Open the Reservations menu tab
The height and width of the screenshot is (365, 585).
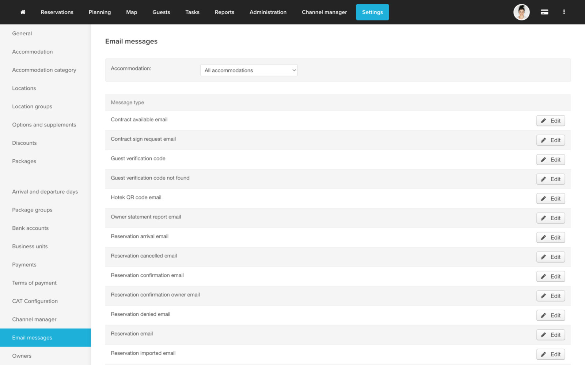[57, 12]
